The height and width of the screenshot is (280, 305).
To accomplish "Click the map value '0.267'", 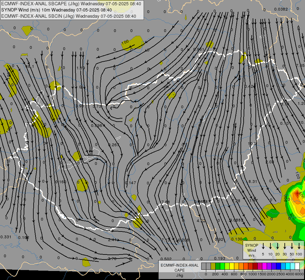I will point(114,145).
